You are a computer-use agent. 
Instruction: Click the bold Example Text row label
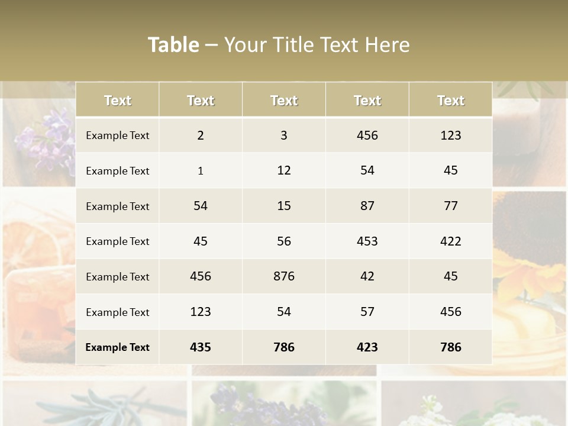[117, 347]
